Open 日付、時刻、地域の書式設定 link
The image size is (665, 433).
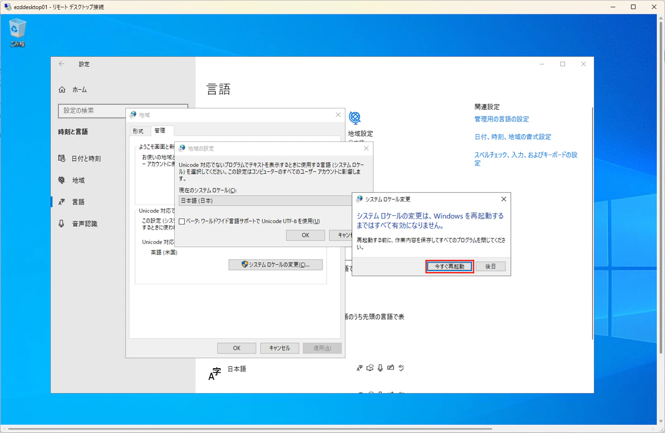tap(513, 137)
